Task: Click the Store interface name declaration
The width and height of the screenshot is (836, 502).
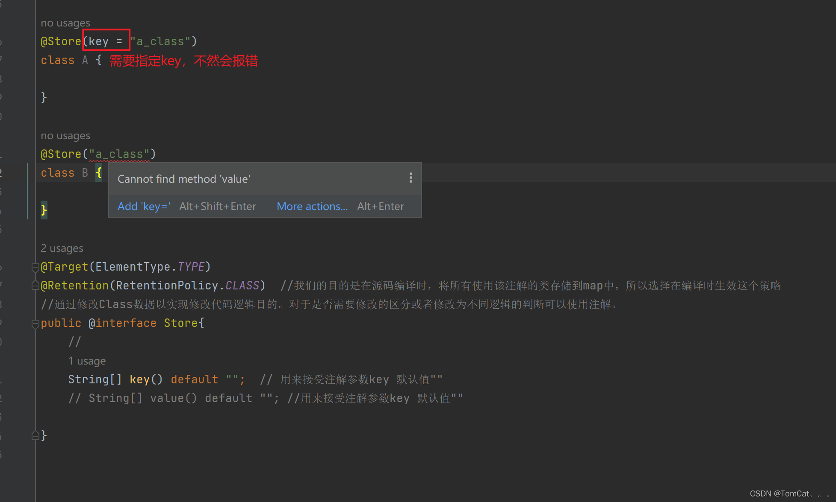Action: click(180, 323)
